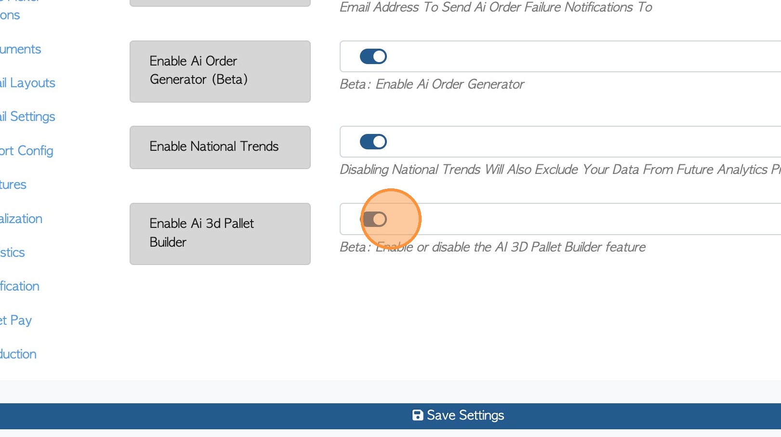This screenshot has width=781, height=437.
Task: Select the sidebar link ending in "uments"
Action: (20, 49)
